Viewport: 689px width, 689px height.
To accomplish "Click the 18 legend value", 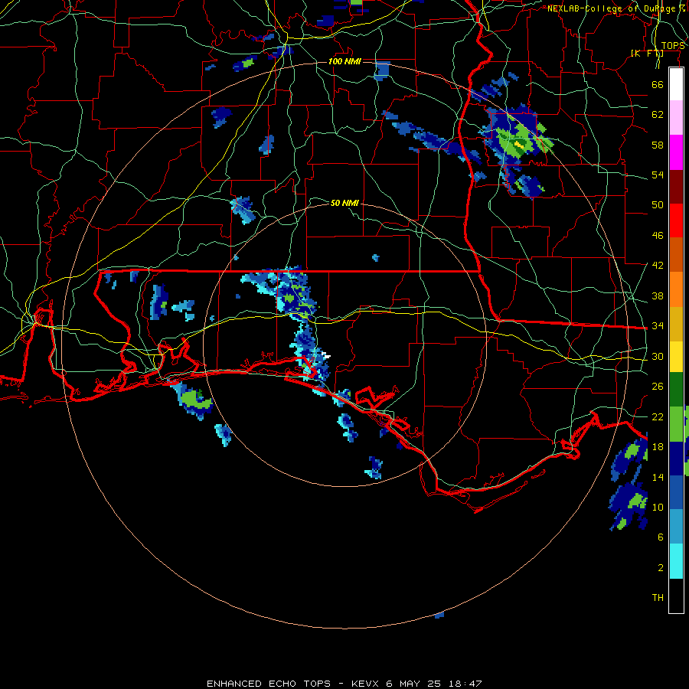I will point(658,447).
